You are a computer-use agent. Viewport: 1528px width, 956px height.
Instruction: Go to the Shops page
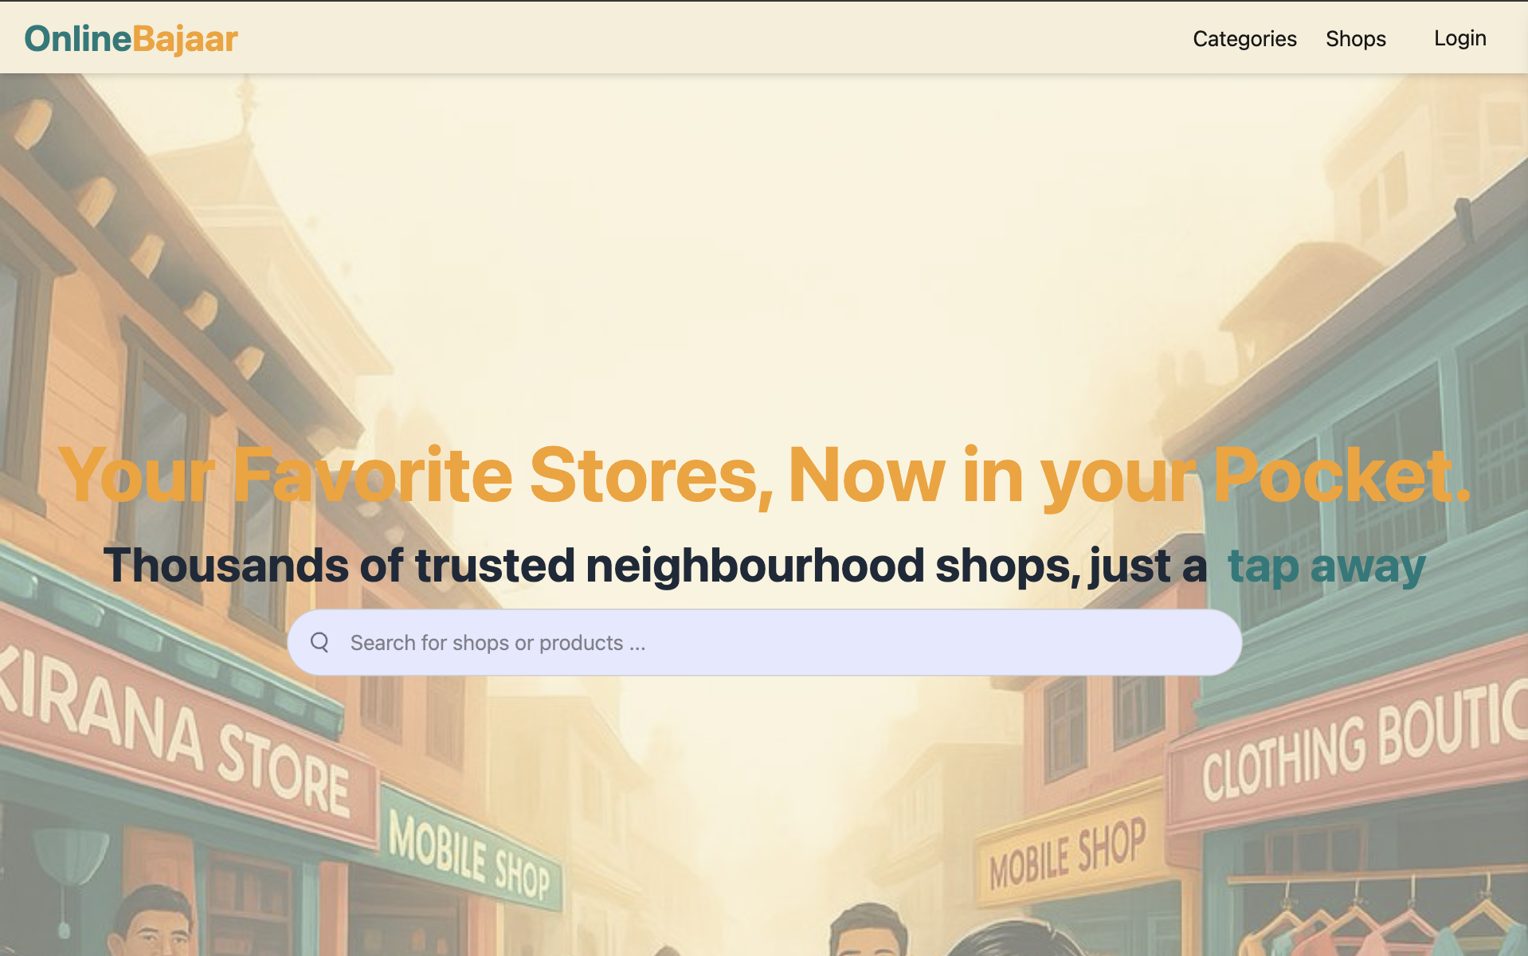tap(1355, 38)
